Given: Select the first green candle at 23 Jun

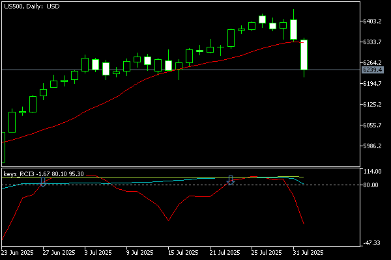Looking at the screenshot, I should point(3,148).
